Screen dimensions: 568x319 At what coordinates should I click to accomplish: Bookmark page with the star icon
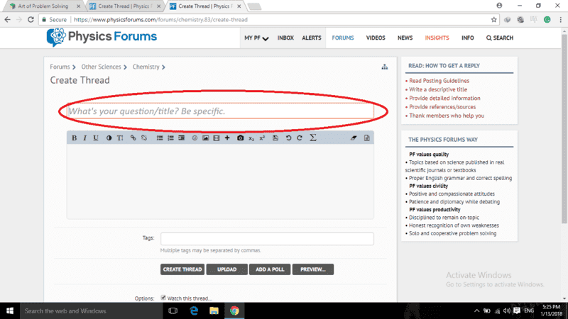pos(493,20)
